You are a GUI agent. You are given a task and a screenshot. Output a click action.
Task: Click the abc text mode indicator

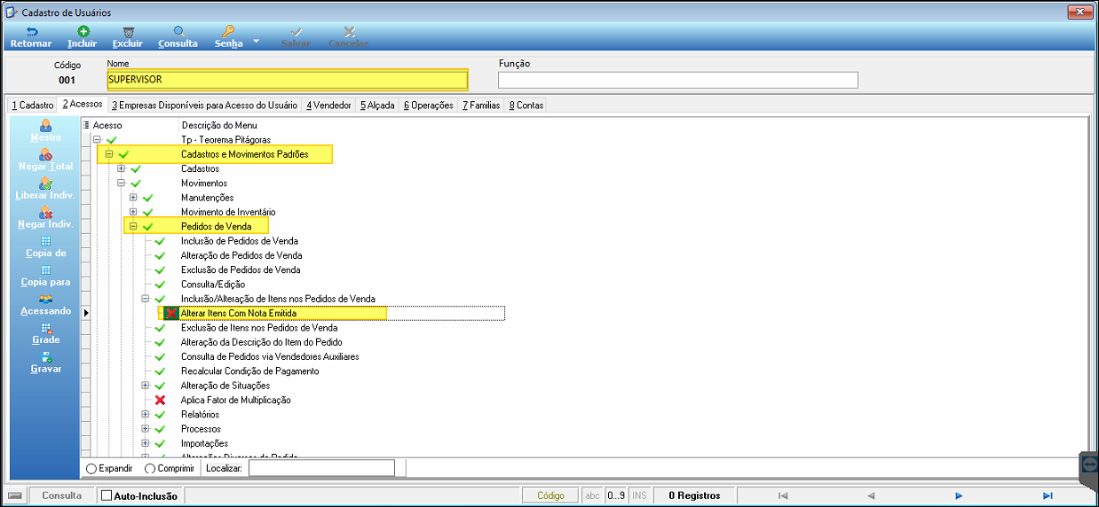coord(593,495)
